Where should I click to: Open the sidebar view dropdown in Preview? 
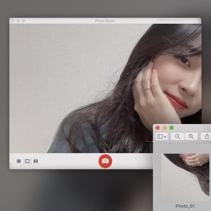(x=162, y=137)
